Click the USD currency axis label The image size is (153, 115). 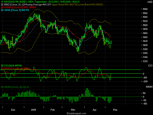pos(148,2)
